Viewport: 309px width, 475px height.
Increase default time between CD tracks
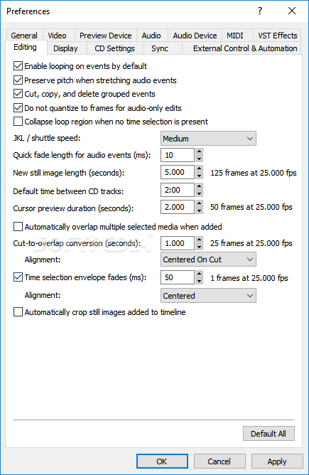click(199, 186)
